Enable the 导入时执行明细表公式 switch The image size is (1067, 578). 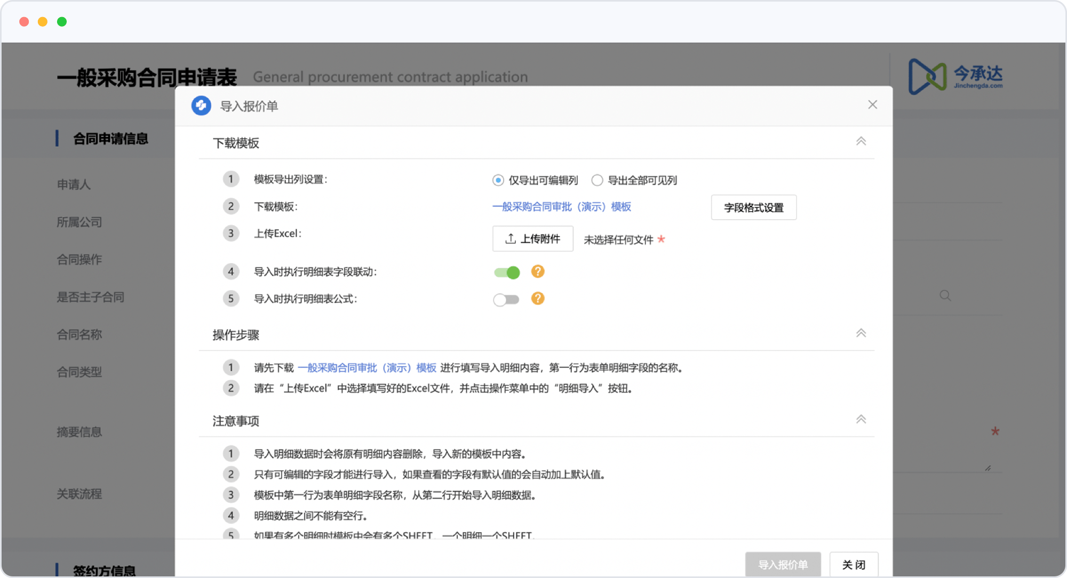coord(506,300)
